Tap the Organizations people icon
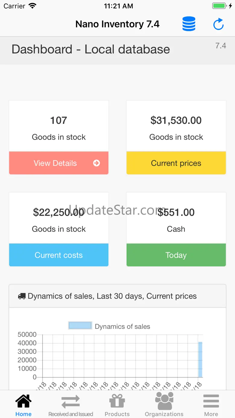 [164, 401]
